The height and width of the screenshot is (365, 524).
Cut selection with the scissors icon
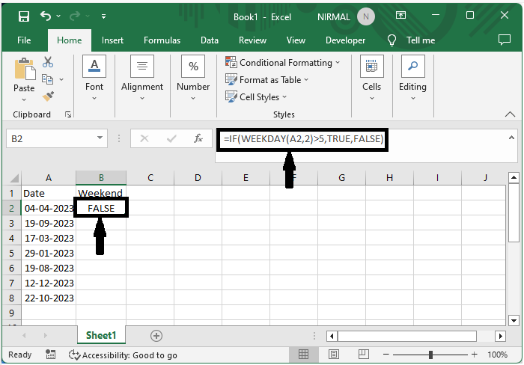click(x=48, y=62)
